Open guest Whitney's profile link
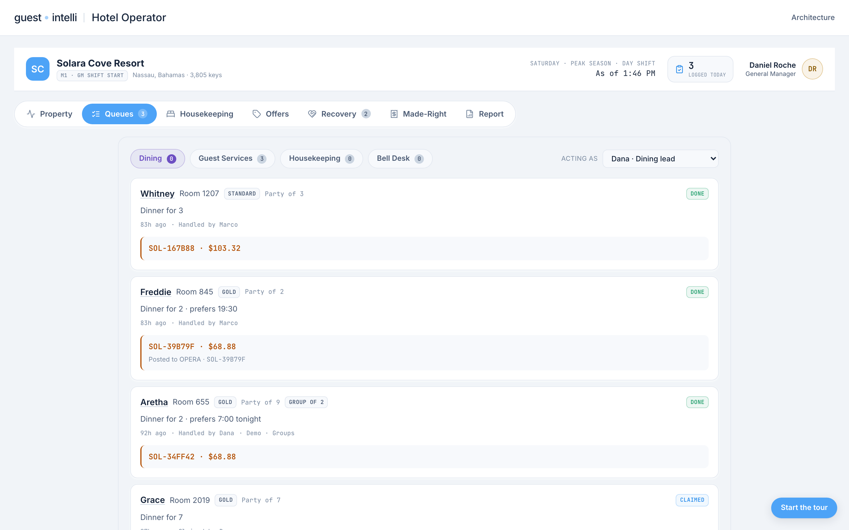This screenshot has height=530, width=849. pos(157,193)
